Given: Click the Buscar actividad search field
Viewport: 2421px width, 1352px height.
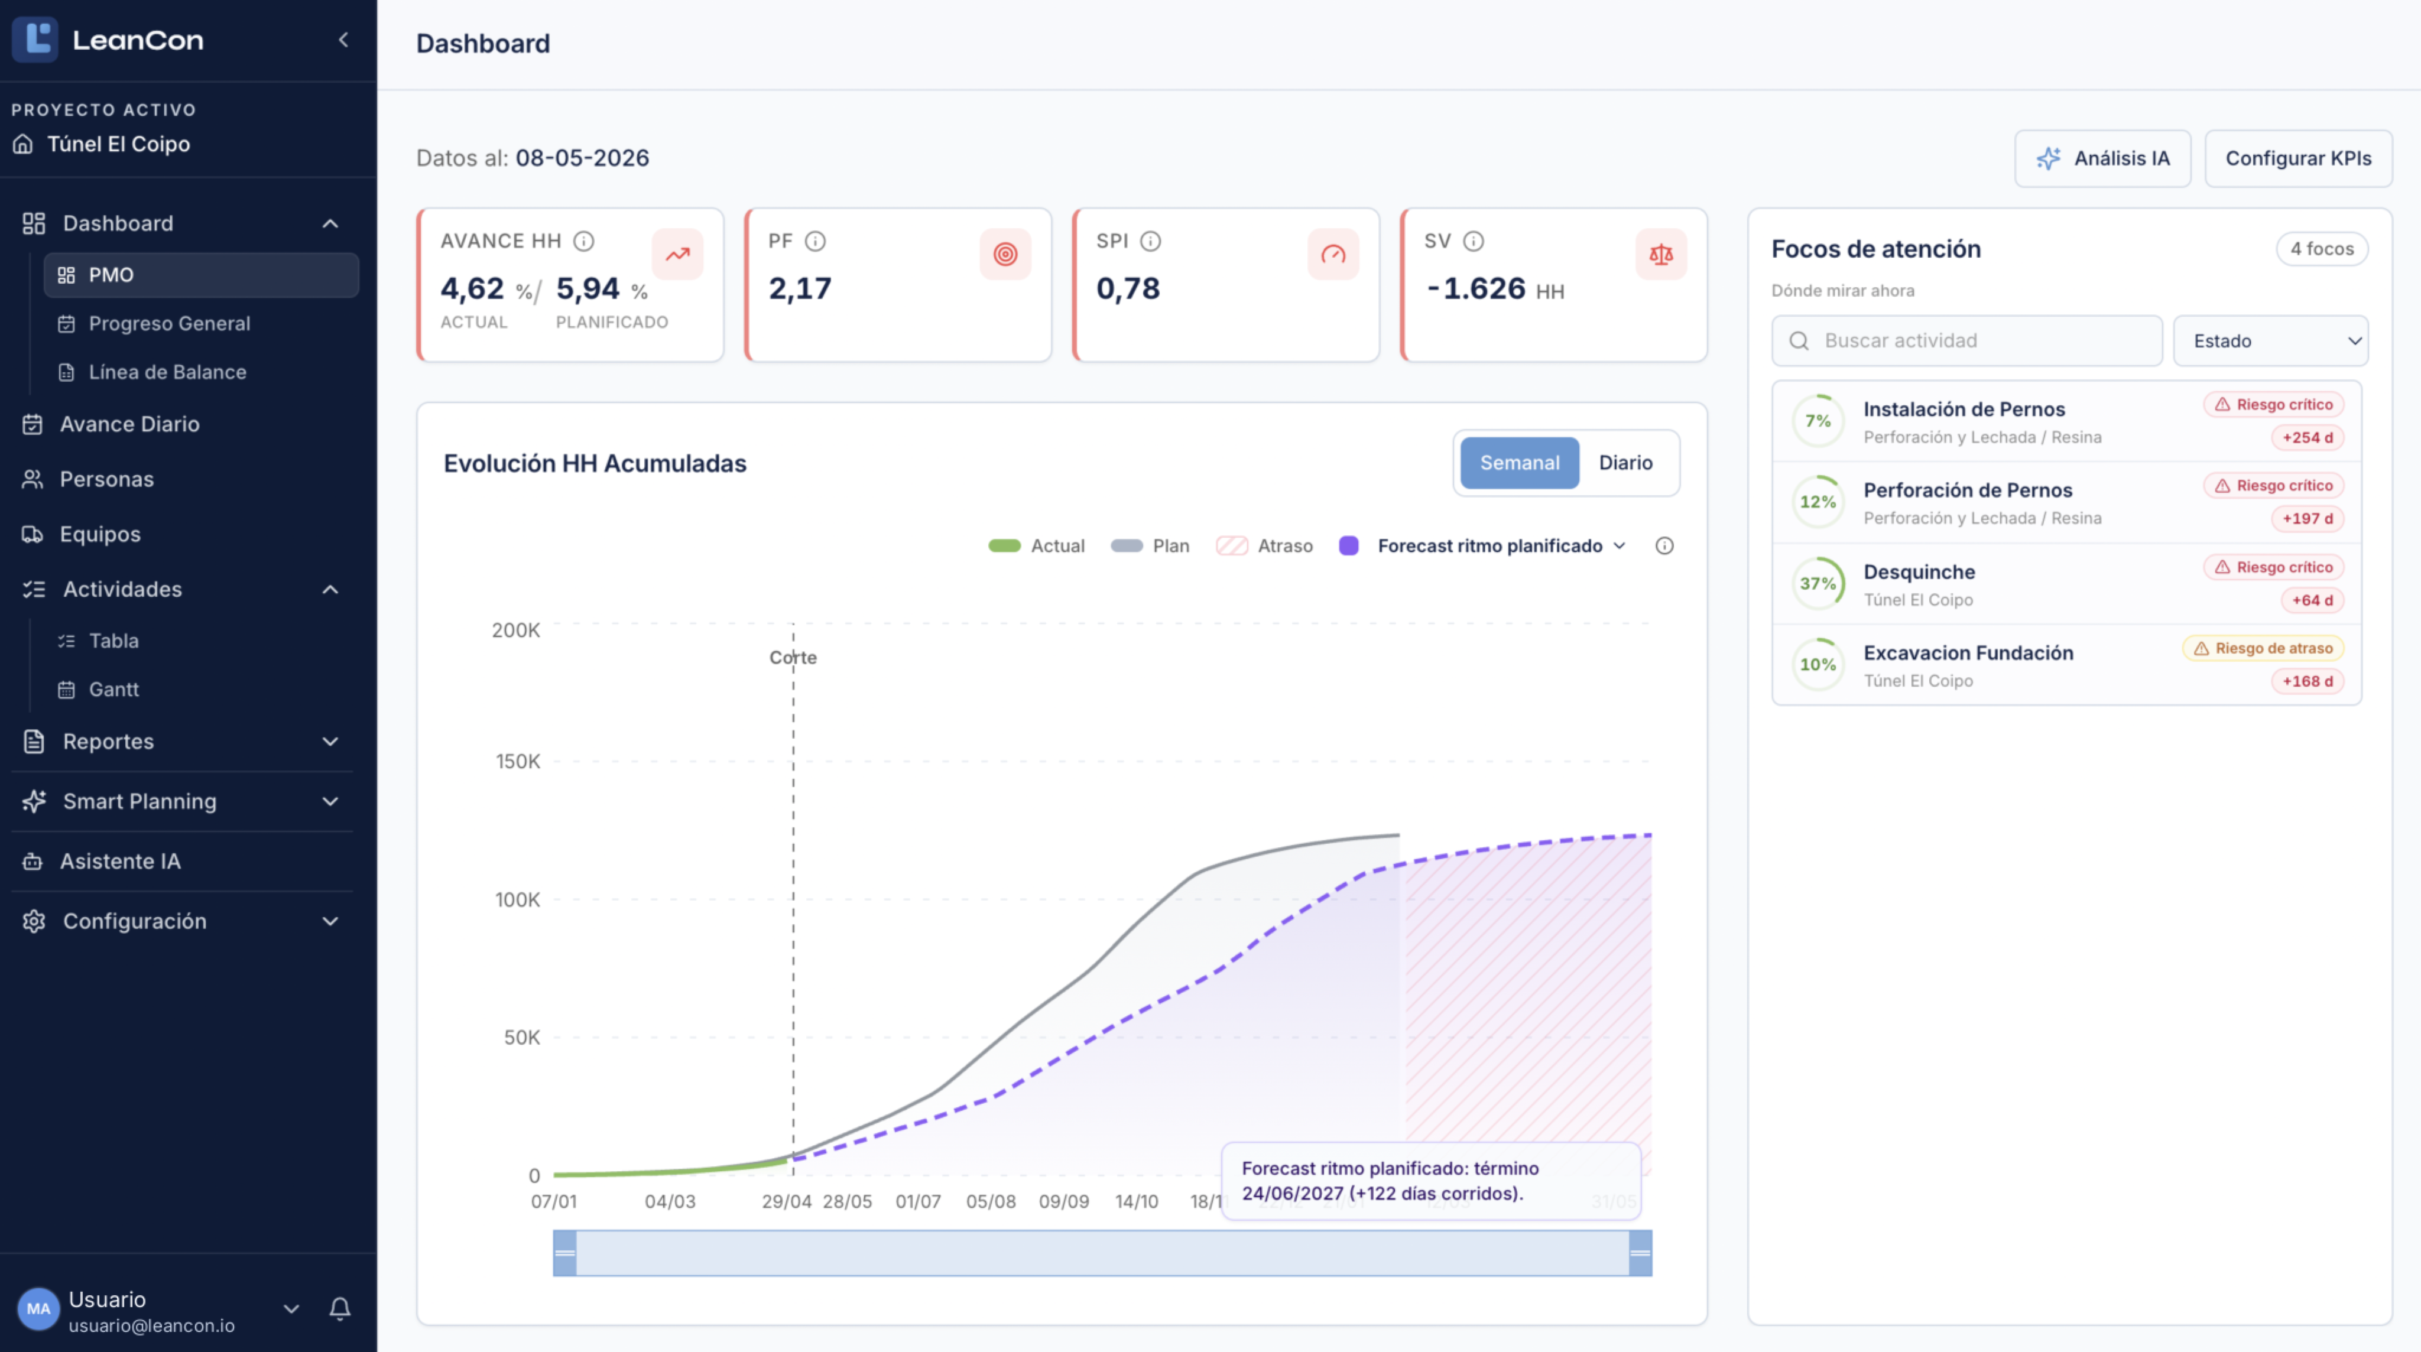Looking at the screenshot, I should (x=1967, y=341).
